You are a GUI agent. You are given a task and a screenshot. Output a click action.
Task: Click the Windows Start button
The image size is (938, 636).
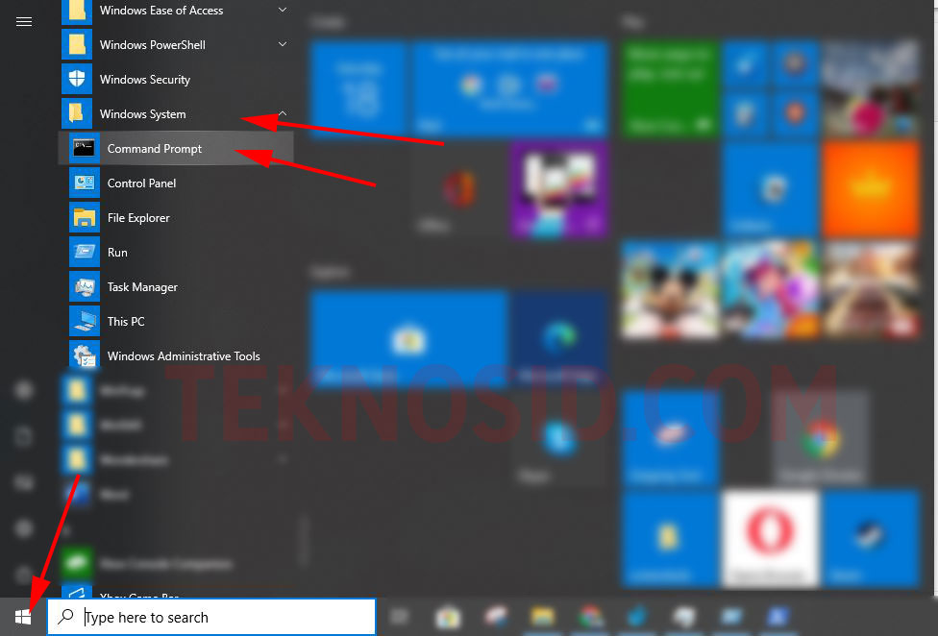click(23, 617)
